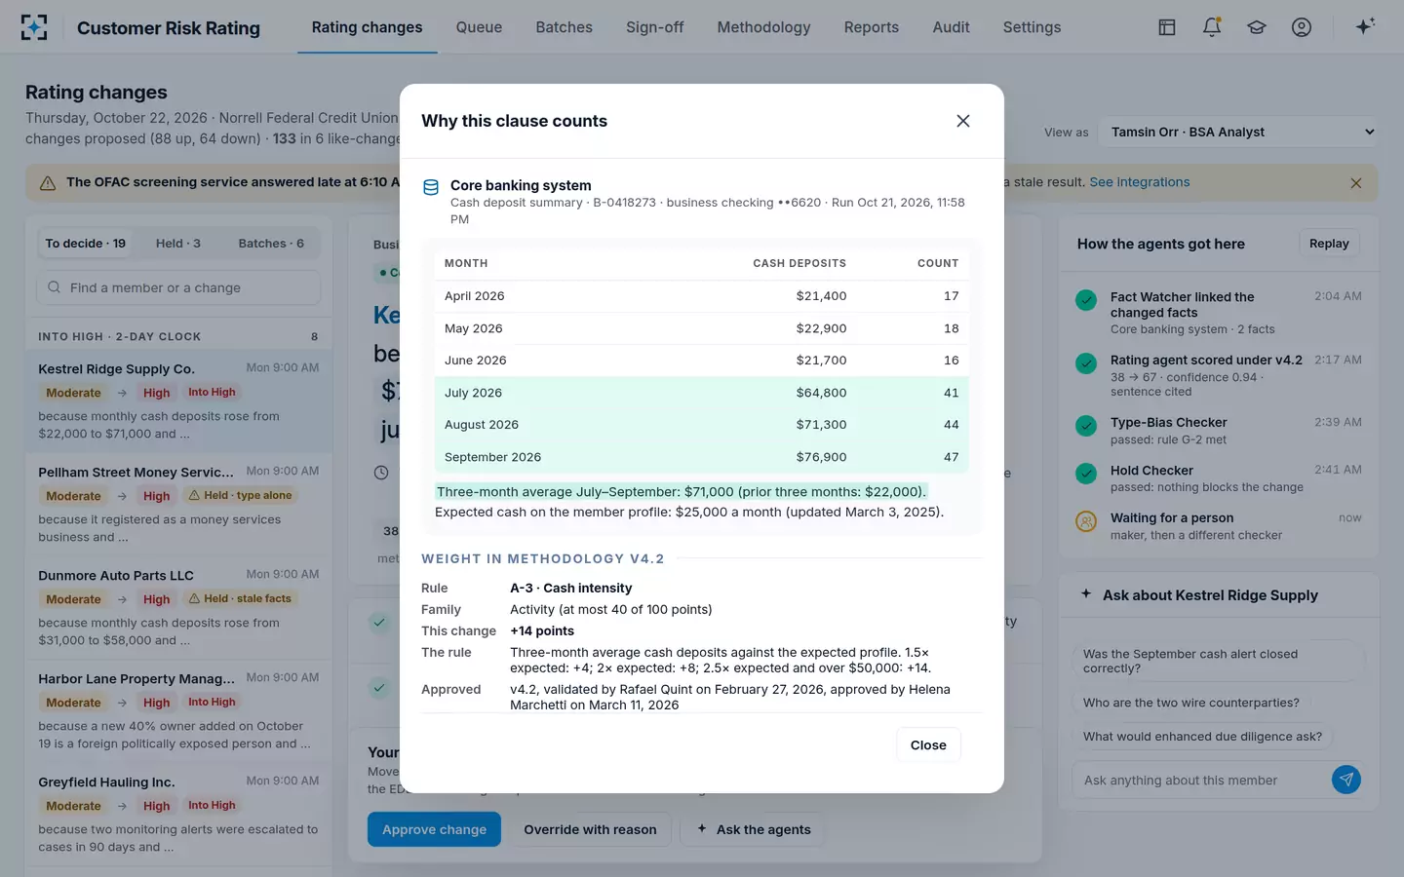Screen dimensions: 1404x877
Task: Click the Close button in the dialog
Action: click(x=928, y=745)
